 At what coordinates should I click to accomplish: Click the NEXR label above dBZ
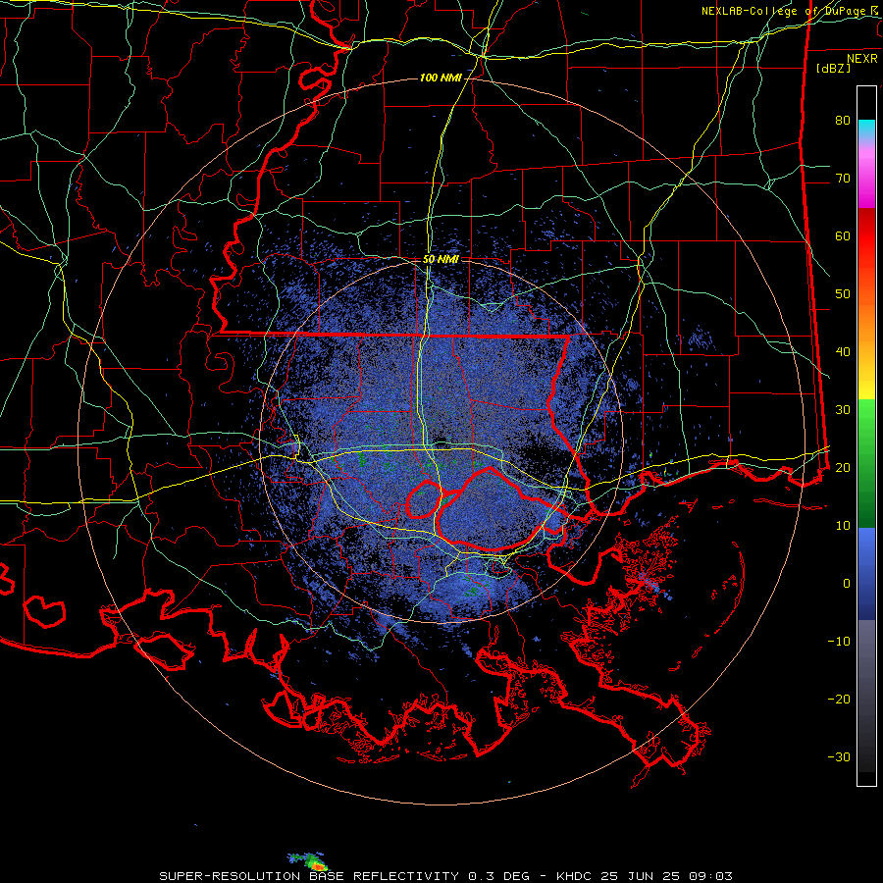pos(862,59)
